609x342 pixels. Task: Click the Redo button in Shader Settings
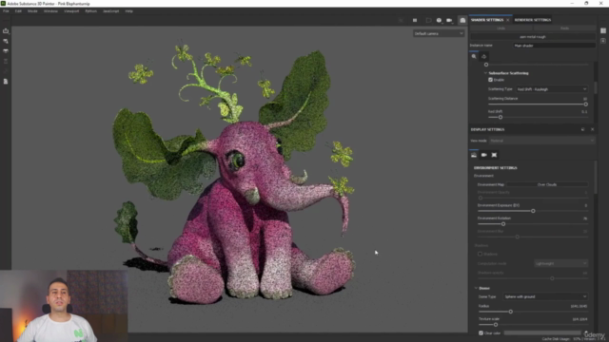click(x=564, y=28)
